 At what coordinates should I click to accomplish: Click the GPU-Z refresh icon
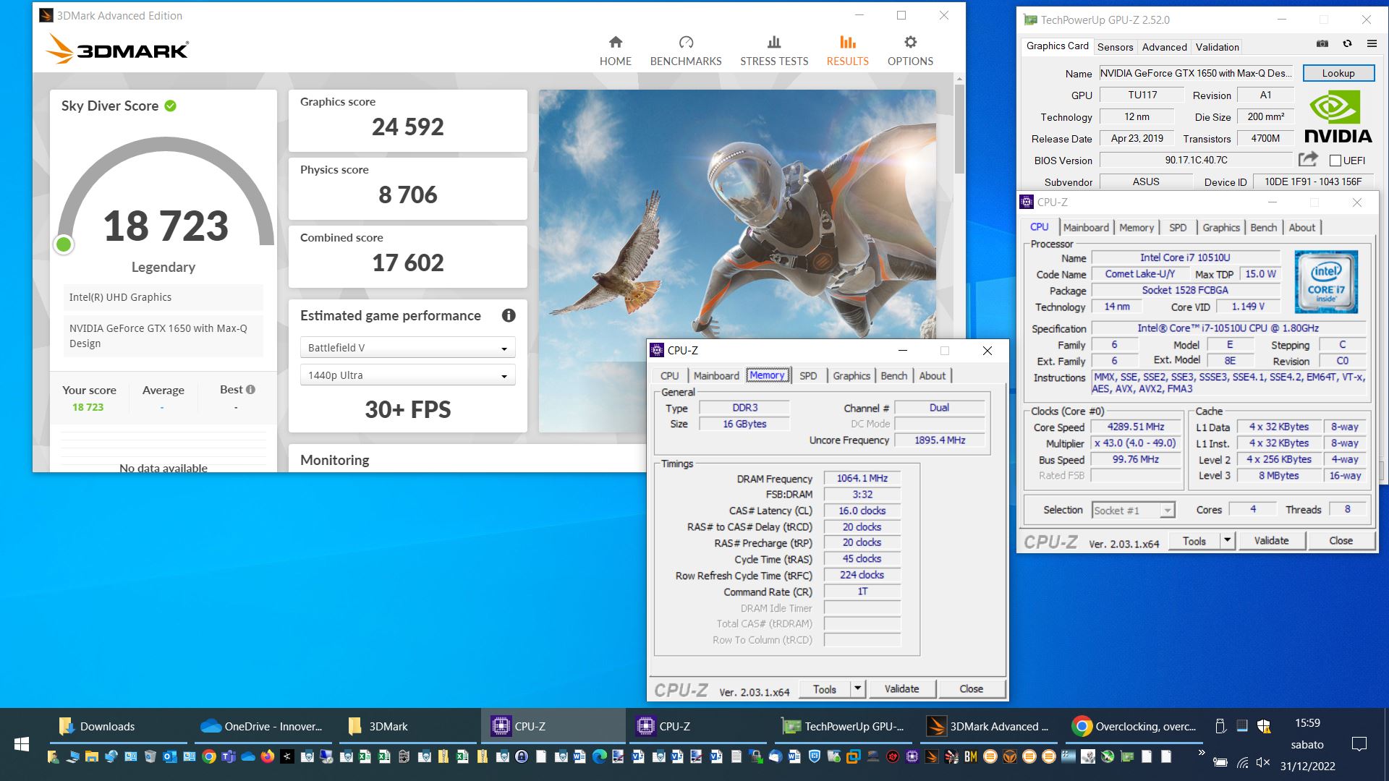1347,44
